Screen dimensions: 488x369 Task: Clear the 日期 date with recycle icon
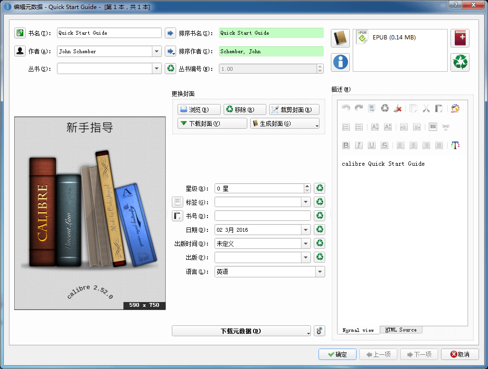[319, 229]
